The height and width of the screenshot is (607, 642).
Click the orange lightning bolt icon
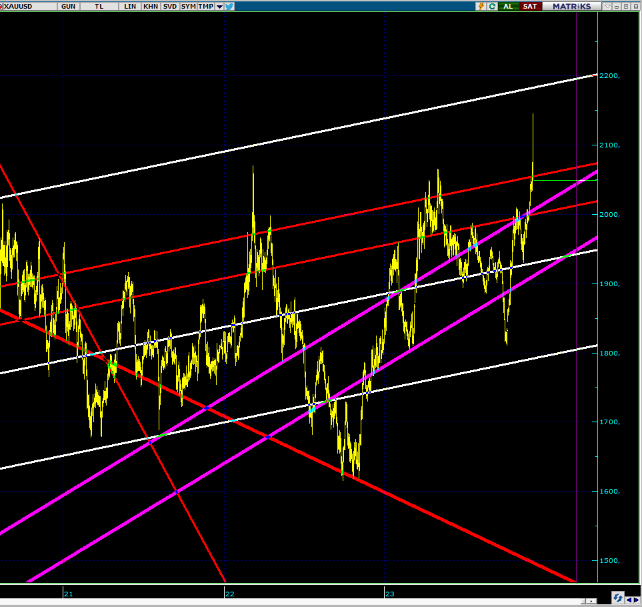481,7
